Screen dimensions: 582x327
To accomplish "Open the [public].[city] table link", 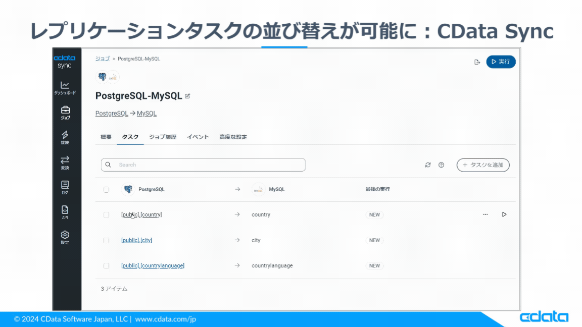I will pyautogui.click(x=136, y=240).
